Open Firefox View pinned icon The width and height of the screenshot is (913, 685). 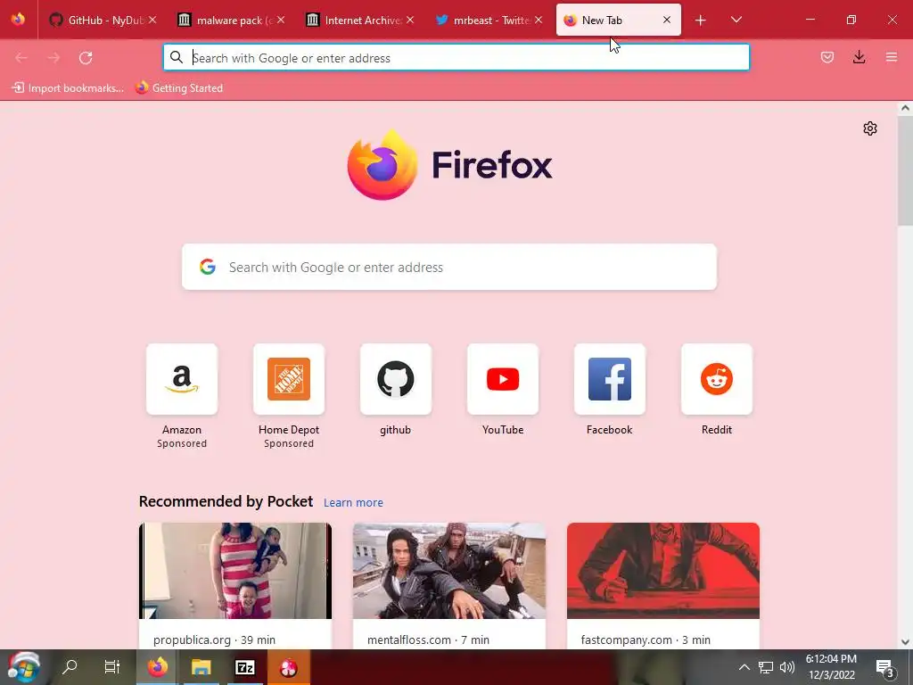click(18, 20)
